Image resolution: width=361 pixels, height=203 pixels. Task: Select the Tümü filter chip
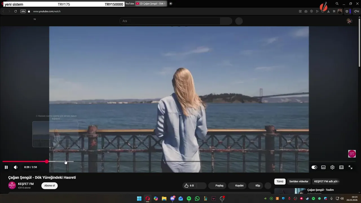coord(280,182)
